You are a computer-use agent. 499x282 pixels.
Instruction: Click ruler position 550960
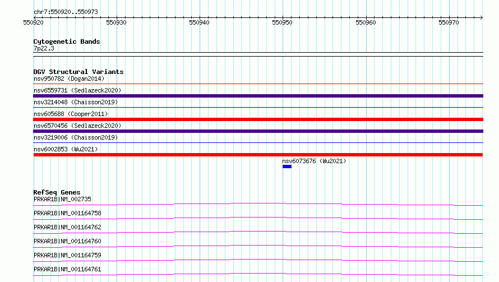click(366, 22)
